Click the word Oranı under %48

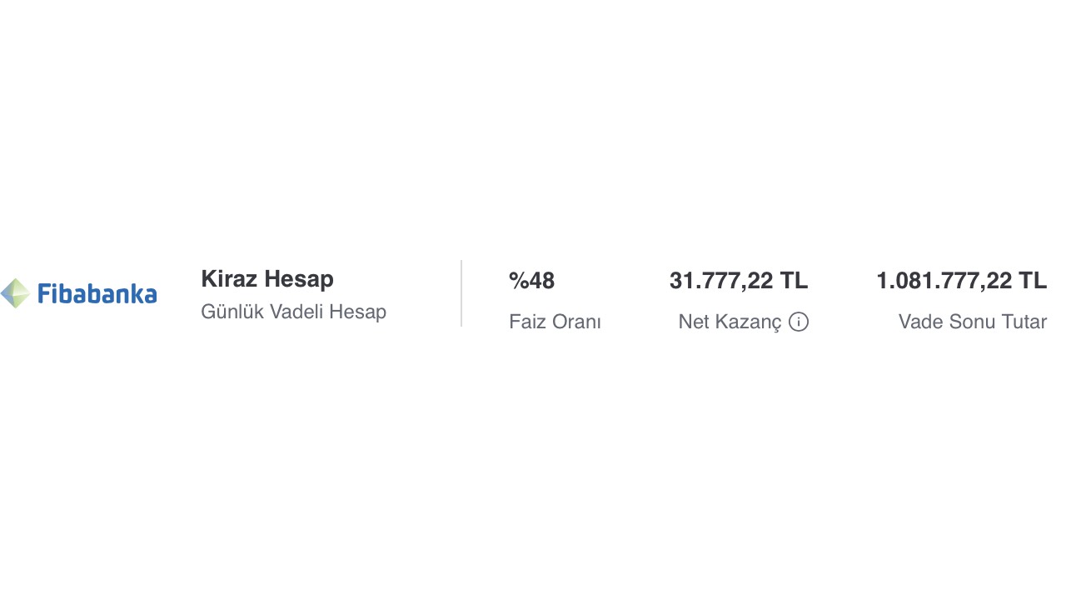(x=577, y=322)
